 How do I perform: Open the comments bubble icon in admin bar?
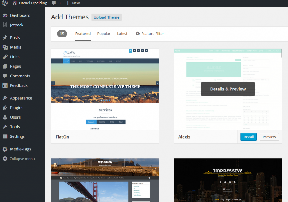54,3
